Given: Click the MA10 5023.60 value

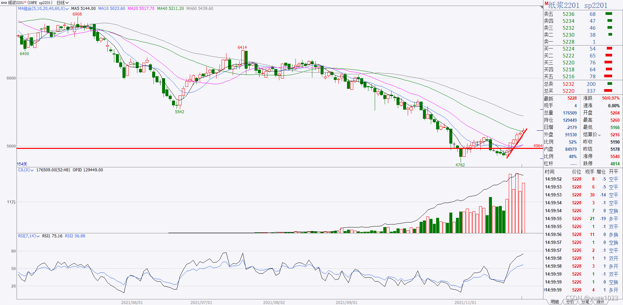Looking at the screenshot, I should click(112, 9).
